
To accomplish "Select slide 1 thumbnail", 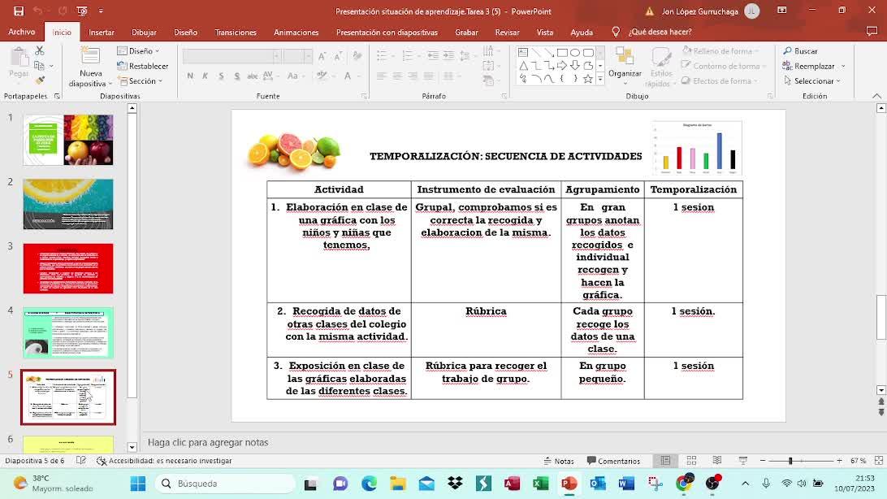I will (x=68, y=140).
